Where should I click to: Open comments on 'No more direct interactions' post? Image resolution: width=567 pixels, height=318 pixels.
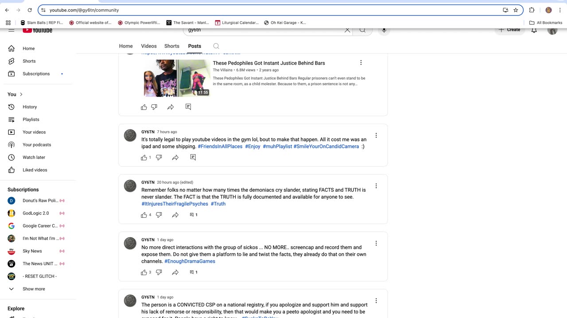(x=194, y=272)
